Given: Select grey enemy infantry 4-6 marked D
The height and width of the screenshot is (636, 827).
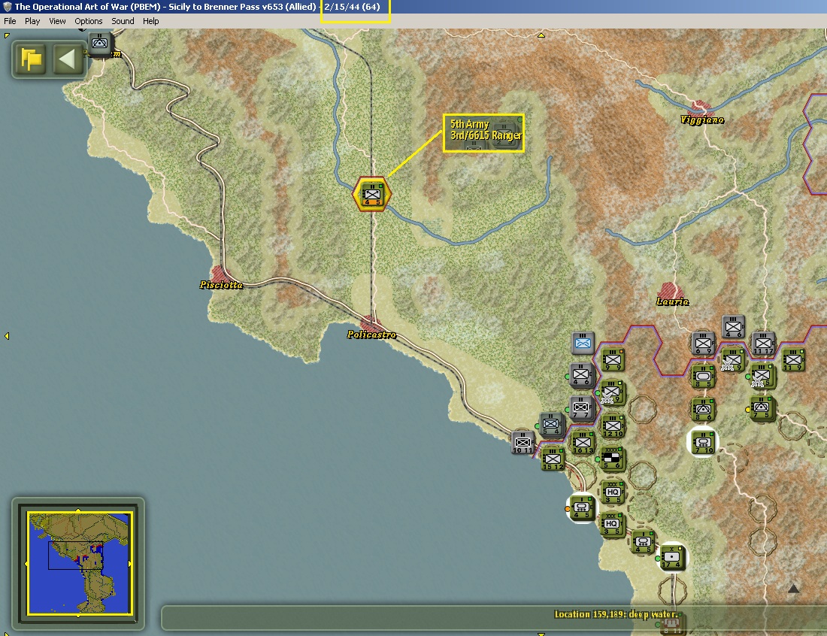Looking at the screenshot, I should coord(733,327).
